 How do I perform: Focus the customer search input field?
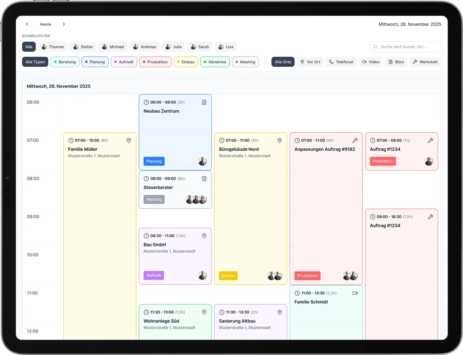pyautogui.click(x=405, y=47)
